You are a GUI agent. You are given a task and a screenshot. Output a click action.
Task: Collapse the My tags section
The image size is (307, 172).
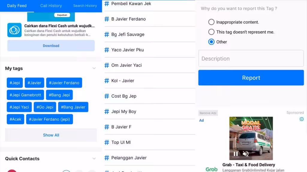(94, 68)
